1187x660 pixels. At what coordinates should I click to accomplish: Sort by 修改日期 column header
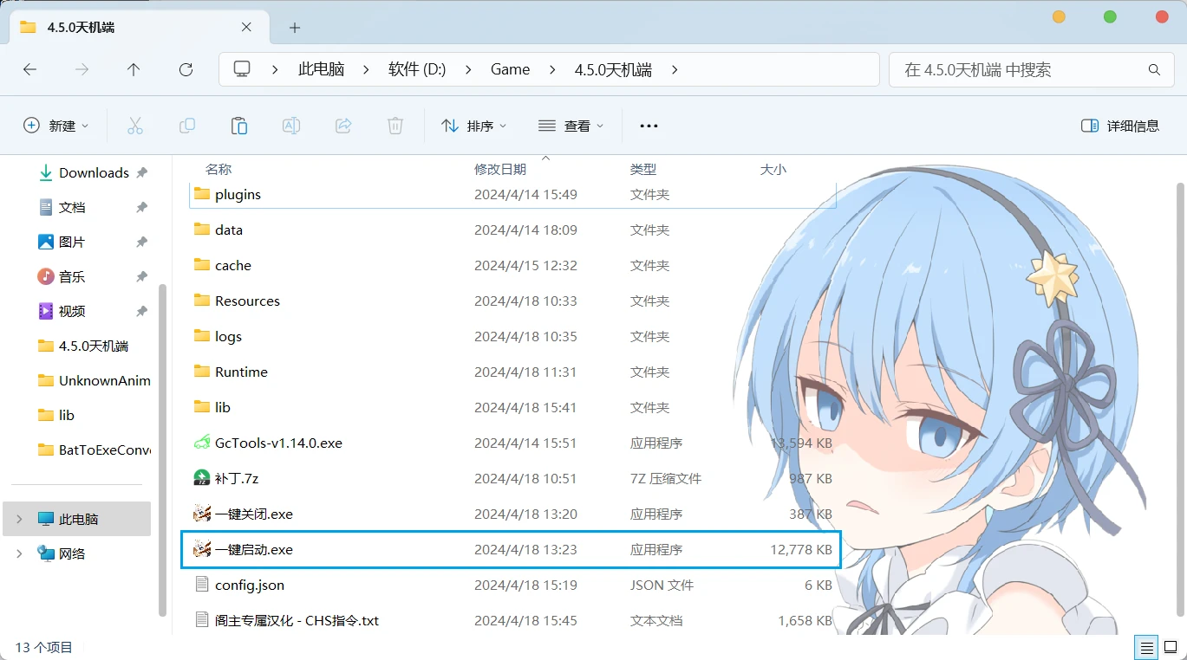(500, 169)
